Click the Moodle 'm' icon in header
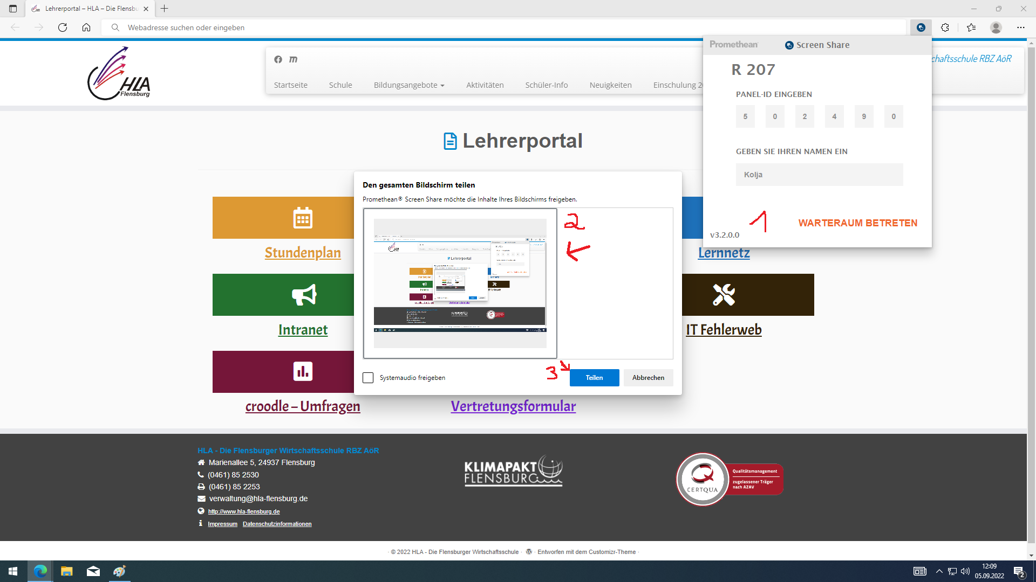This screenshot has width=1036, height=582. tap(293, 59)
